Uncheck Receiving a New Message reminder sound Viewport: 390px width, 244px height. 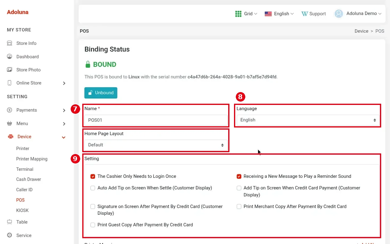(239, 176)
